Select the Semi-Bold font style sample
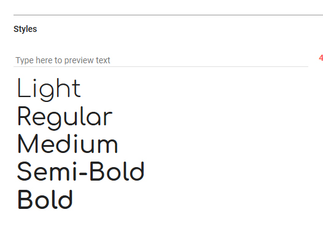The image size is (323, 231). tap(81, 171)
